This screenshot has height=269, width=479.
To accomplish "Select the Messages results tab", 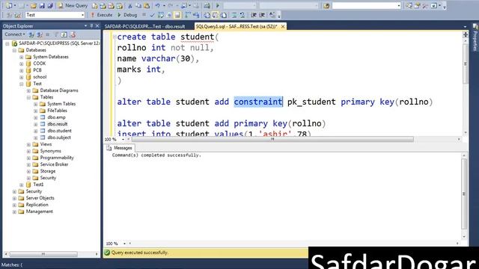I will (x=120, y=148).
